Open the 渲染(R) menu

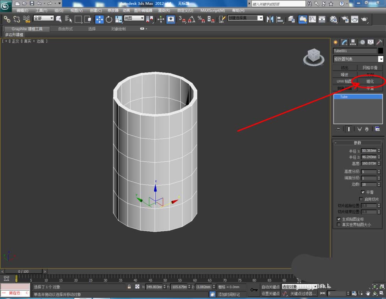pos(164,10)
